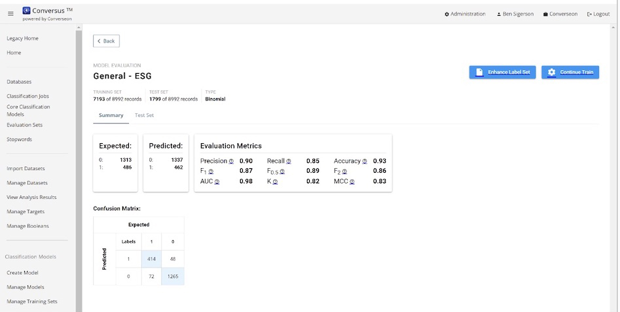Switch to the Test Set tab

click(x=144, y=115)
